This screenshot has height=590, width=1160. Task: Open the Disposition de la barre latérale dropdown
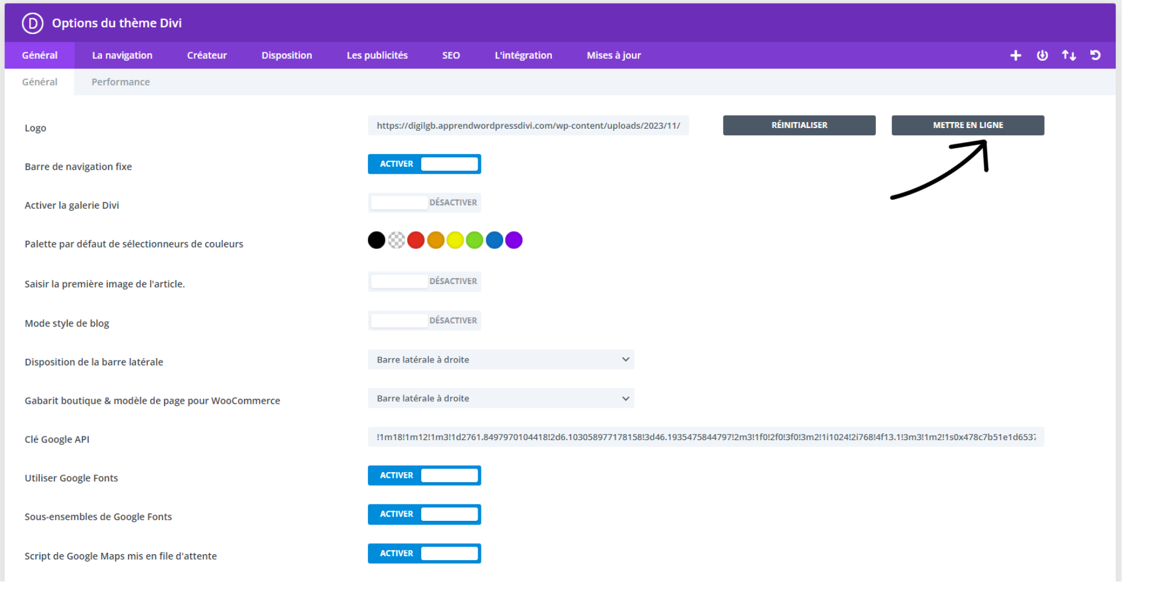501,360
